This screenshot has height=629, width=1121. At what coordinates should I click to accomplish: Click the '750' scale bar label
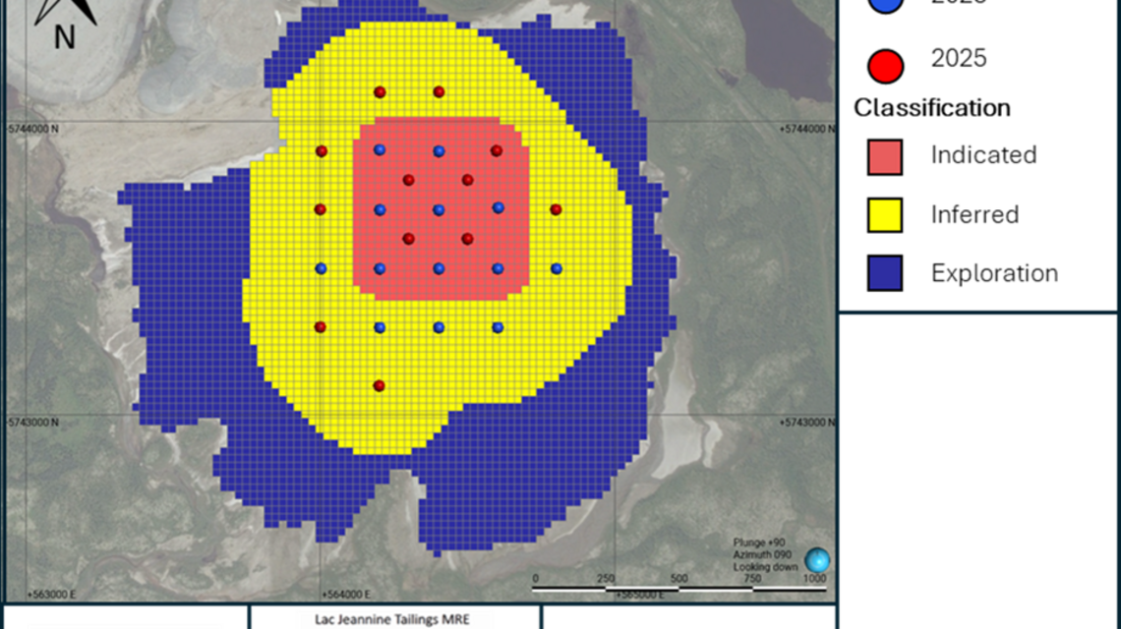753,578
